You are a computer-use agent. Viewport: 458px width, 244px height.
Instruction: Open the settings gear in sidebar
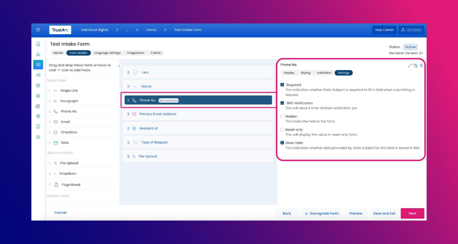[38, 137]
